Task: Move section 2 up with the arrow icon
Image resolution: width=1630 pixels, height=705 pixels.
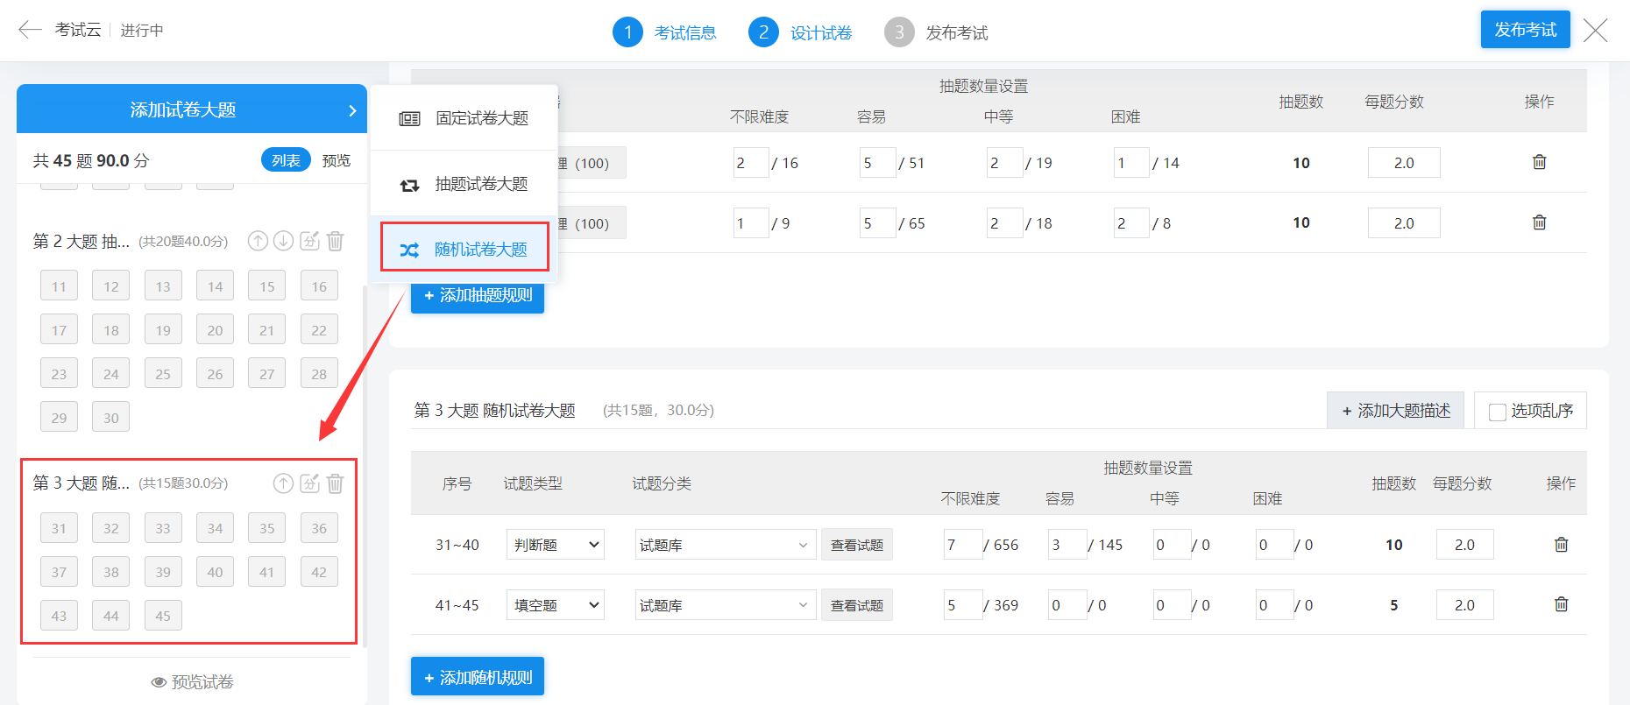Action: click(258, 241)
